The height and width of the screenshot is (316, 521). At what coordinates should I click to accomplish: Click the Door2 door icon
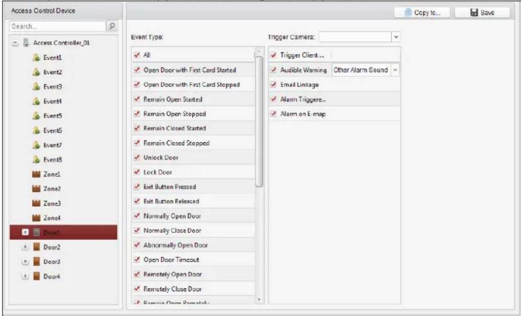pos(36,247)
